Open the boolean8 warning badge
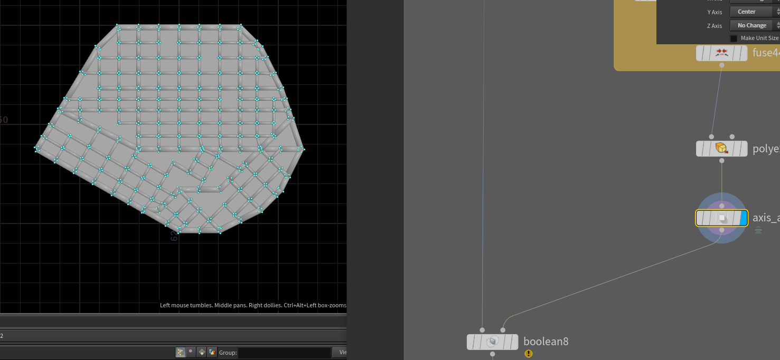The width and height of the screenshot is (780, 360). click(528, 354)
